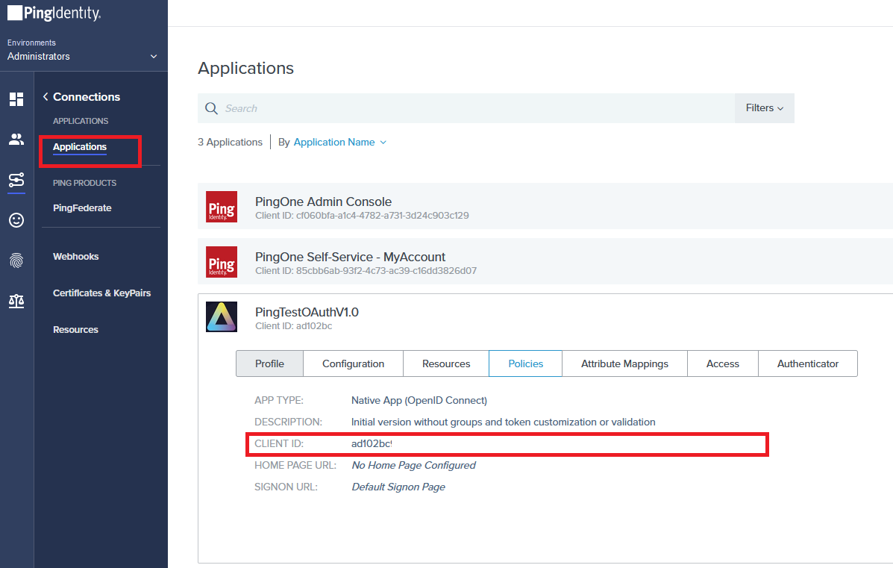Change sorting via Application Name dropdown
The height and width of the screenshot is (568, 893).
(333, 142)
